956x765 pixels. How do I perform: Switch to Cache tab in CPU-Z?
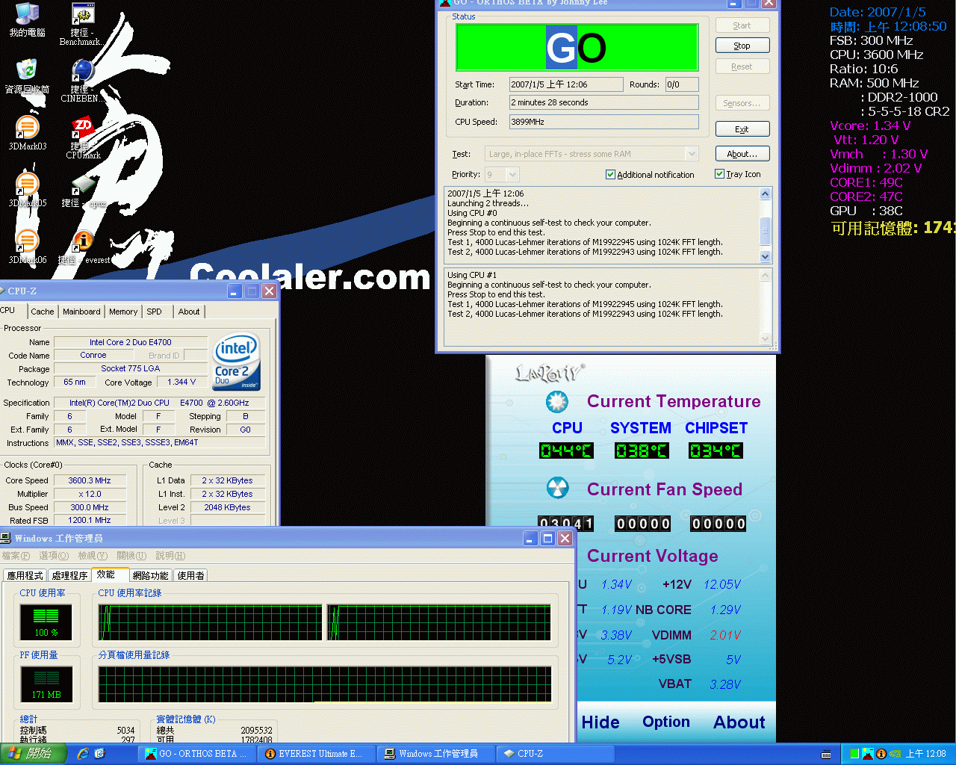click(x=42, y=312)
